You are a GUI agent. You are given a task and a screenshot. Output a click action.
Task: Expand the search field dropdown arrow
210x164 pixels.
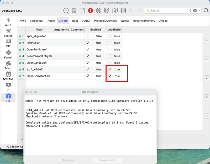click(x=199, y=11)
